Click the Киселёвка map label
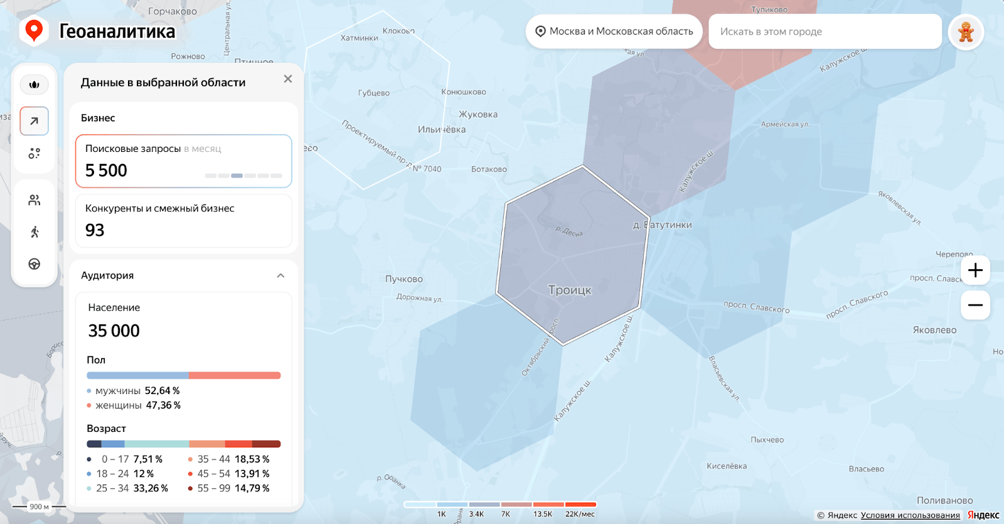1004x524 pixels. pos(727,466)
